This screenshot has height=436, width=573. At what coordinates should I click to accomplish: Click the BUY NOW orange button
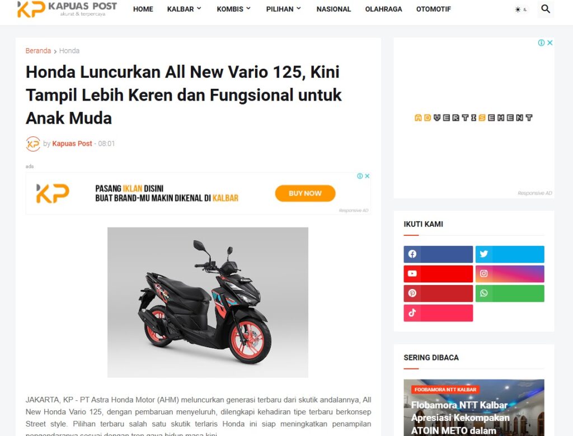point(305,193)
